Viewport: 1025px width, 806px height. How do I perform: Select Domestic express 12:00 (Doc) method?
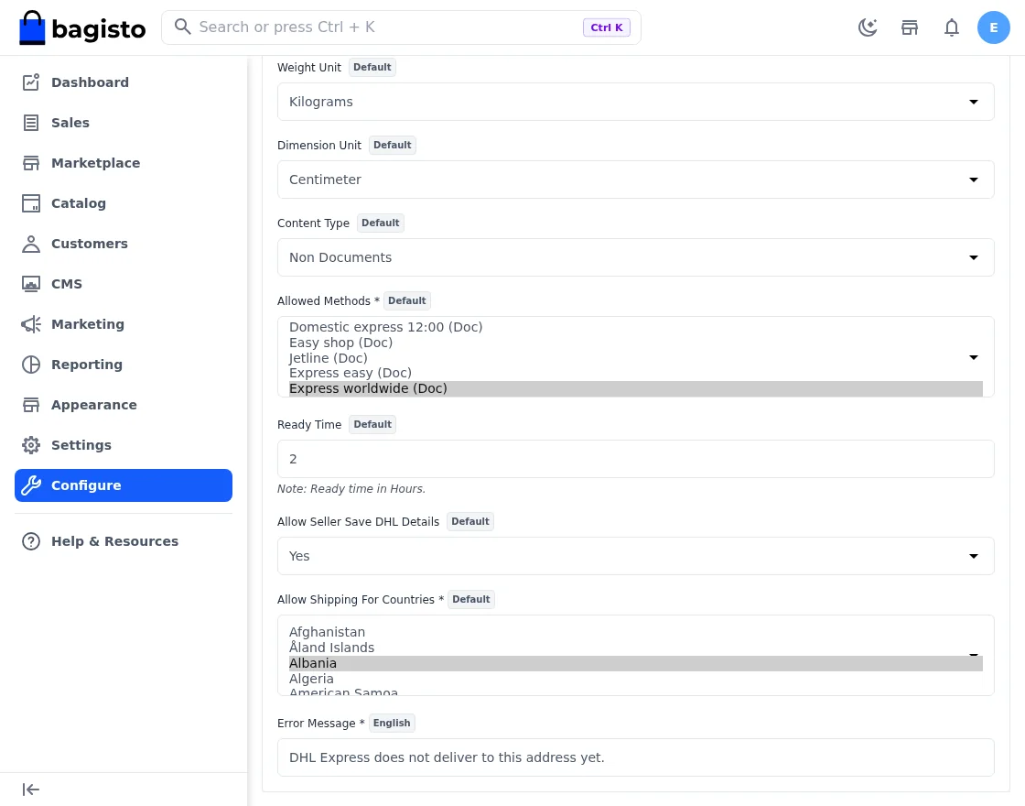pyautogui.click(x=635, y=327)
